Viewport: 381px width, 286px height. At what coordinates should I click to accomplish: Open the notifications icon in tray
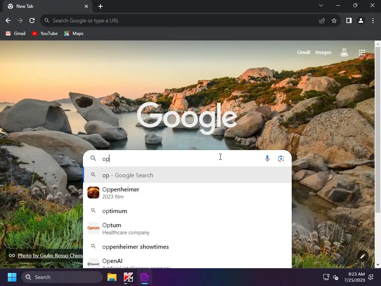click(371, 277)
